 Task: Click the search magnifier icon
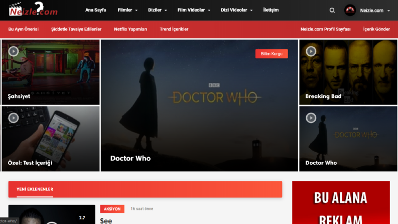click(332, 11)
